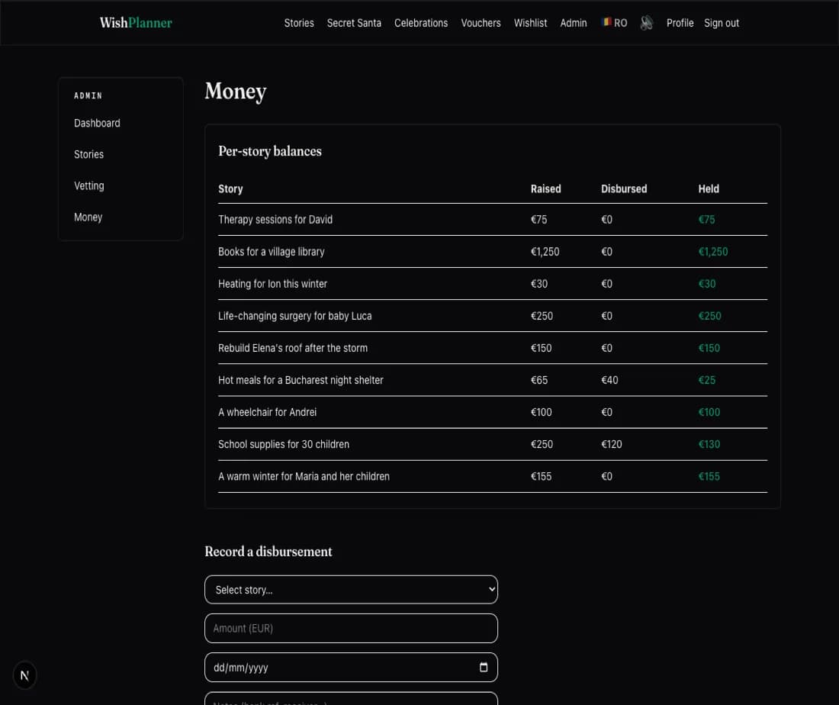Navigate to Vouchers
Screen dimensions: 839x705
tap(481, 23)
